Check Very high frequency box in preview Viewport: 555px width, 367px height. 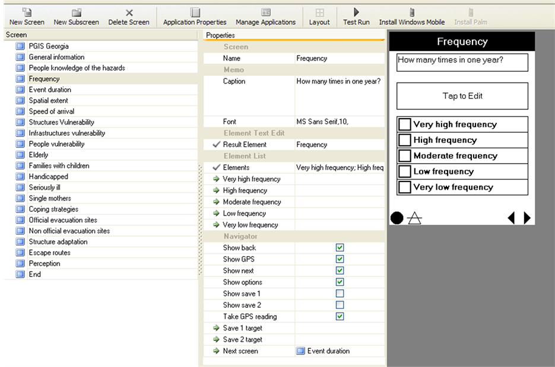pos(405,125)
